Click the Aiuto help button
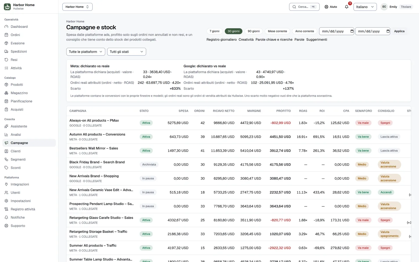Viewport: 419px width, 262px height. coord(331,7)
